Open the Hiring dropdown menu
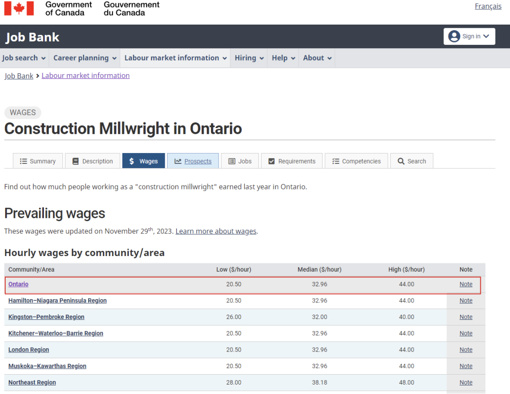The height and width of the screenshot is (394, 510). [249, 58]
